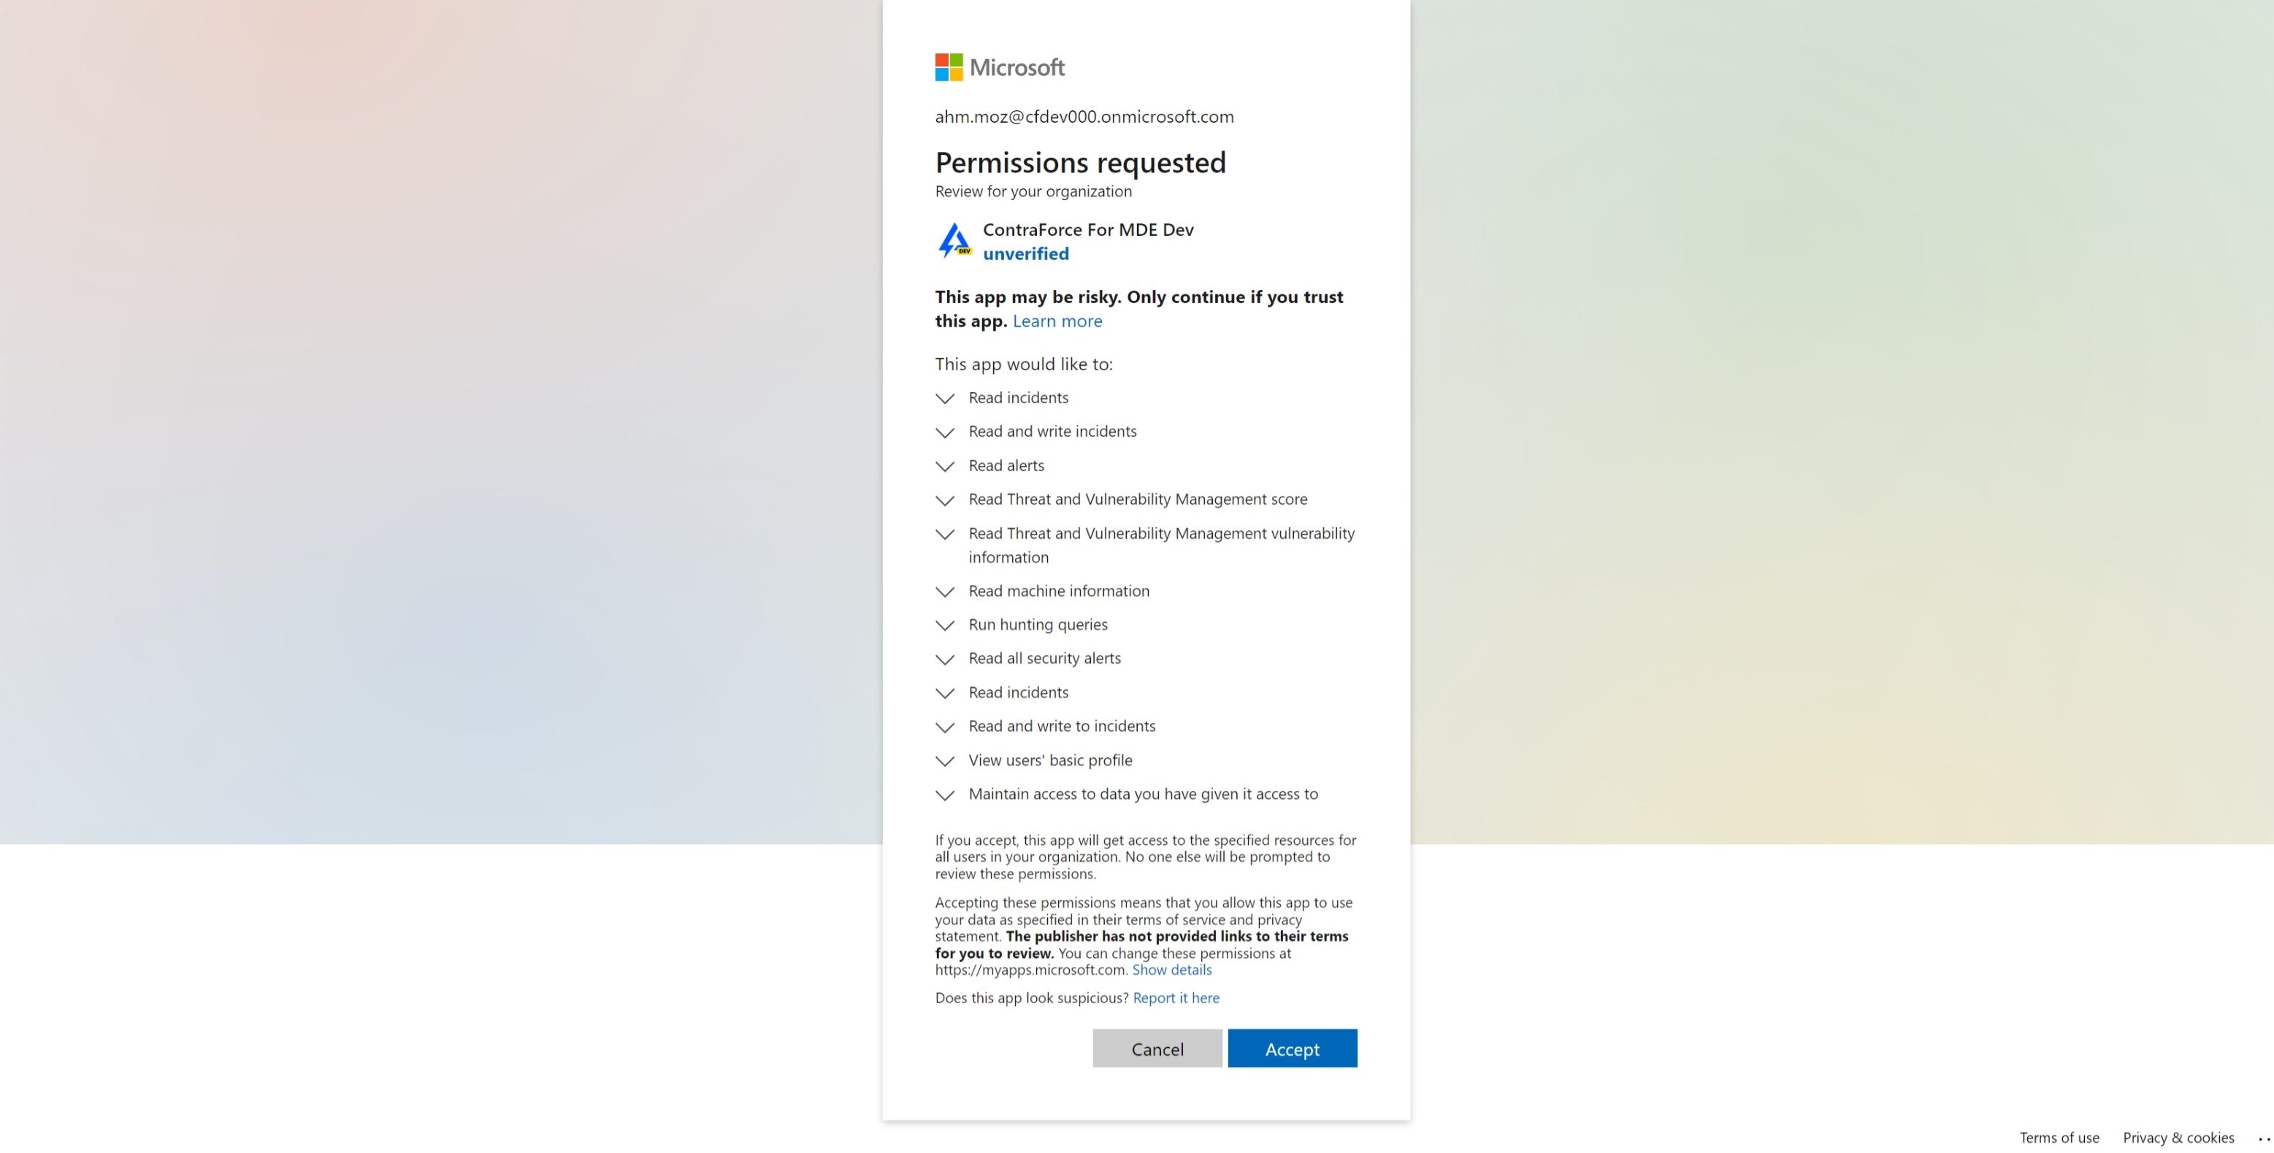Open the 'Learn more' risky app link
The image size is (2274, 1153).
point(1057,321)
